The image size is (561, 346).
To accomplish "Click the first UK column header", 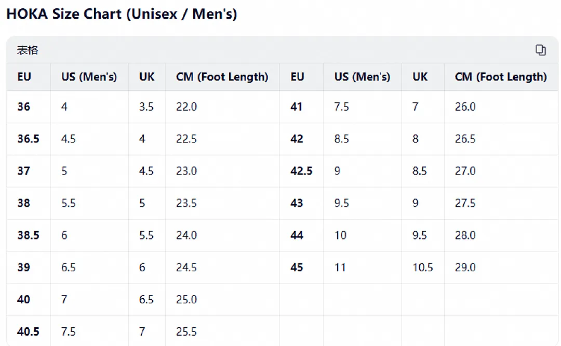I will (146, 76).
